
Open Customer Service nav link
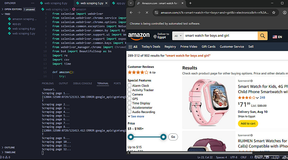[232, 47]
